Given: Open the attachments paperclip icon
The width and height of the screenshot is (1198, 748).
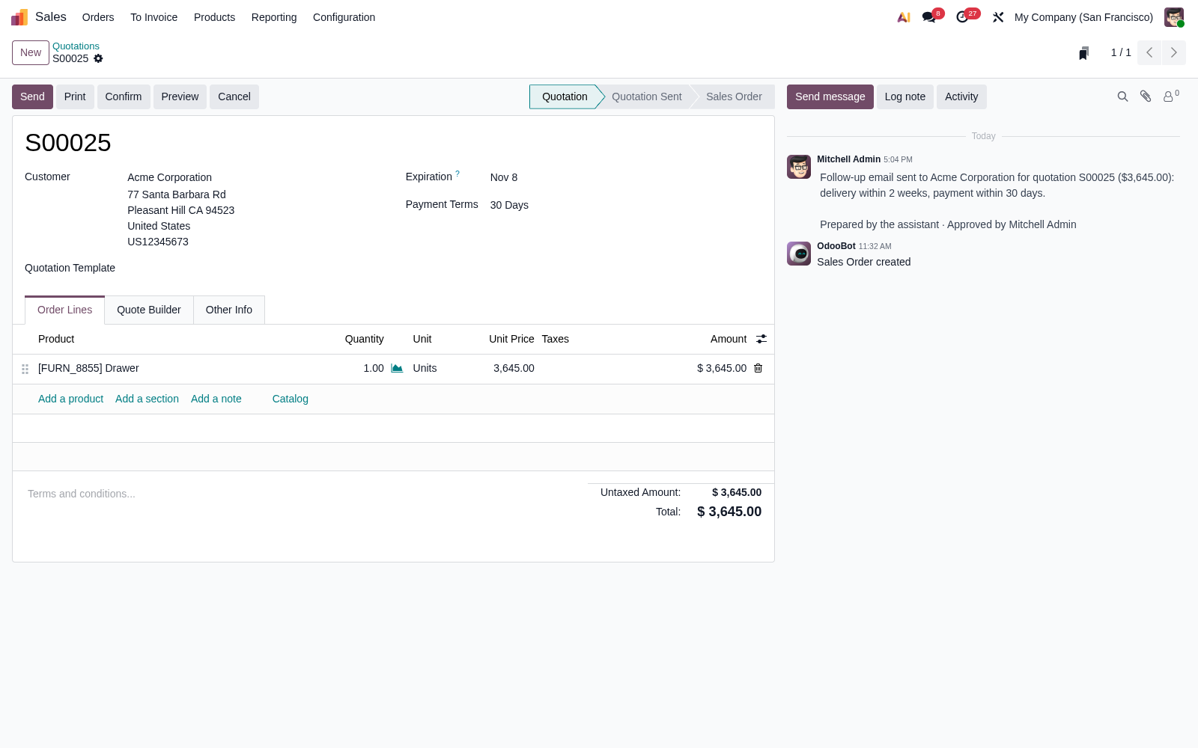Looking at the screenshot, I should pos(1146,96).
